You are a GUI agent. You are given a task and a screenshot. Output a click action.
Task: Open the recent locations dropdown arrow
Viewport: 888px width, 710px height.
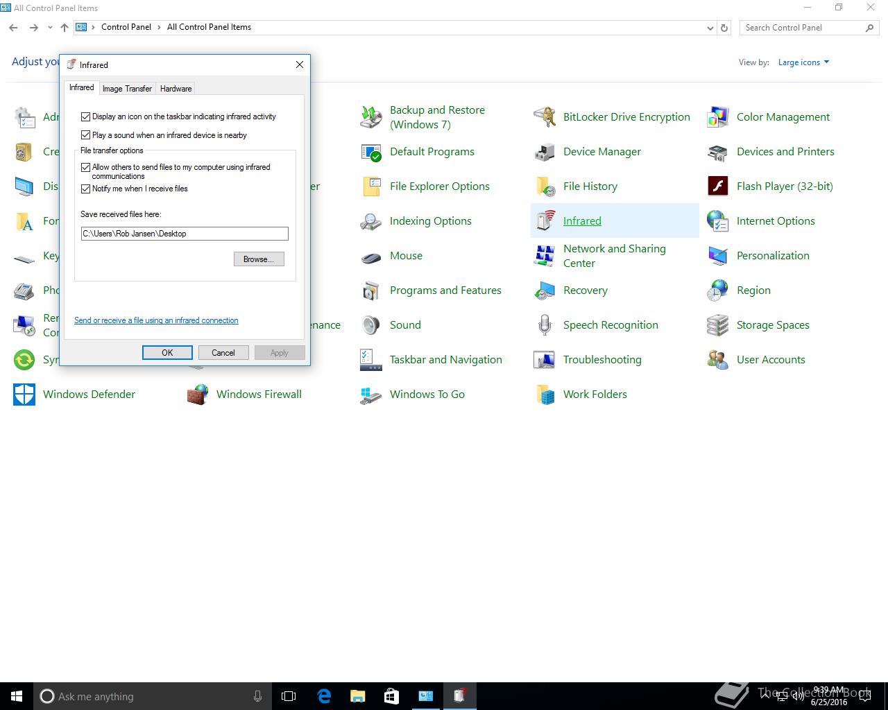tap(50, 28)
